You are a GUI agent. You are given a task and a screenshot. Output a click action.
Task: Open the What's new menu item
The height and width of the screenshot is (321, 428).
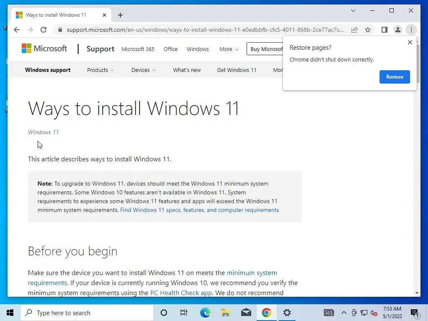pos(187,70)
